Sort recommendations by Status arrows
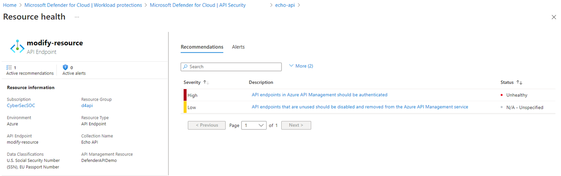Viewport: 561px width, 176px height. pyautogui.click(x=519, y=82)
